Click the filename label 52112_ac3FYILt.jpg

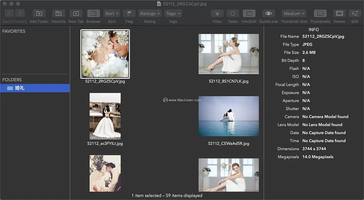point(105,143)
